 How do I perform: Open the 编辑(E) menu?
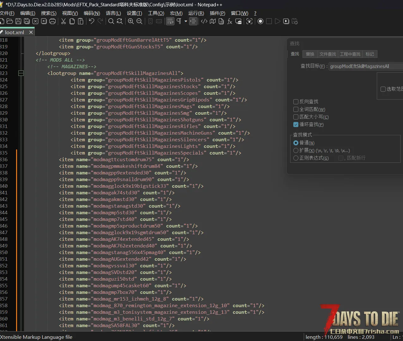tap(27, 13)
